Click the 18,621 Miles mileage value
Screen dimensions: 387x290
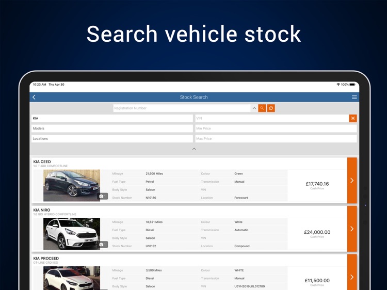154,222
